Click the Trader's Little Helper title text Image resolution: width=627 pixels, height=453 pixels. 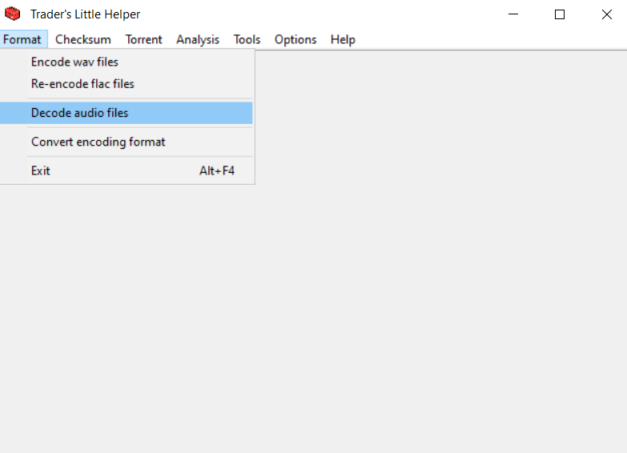coord(85,14)
